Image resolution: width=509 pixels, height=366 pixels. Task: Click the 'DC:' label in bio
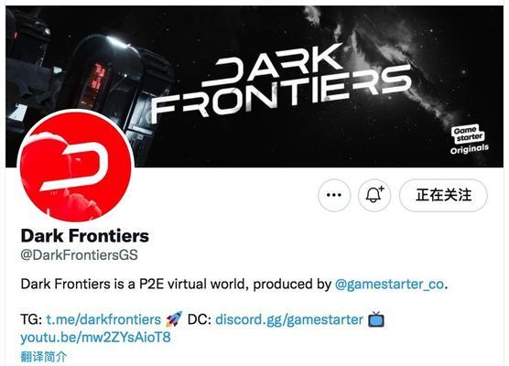(x=200, y=319)
